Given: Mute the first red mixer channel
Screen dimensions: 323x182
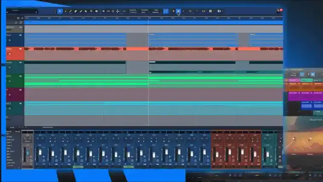Looking at the screenshot, I should [x=215, y=139].
